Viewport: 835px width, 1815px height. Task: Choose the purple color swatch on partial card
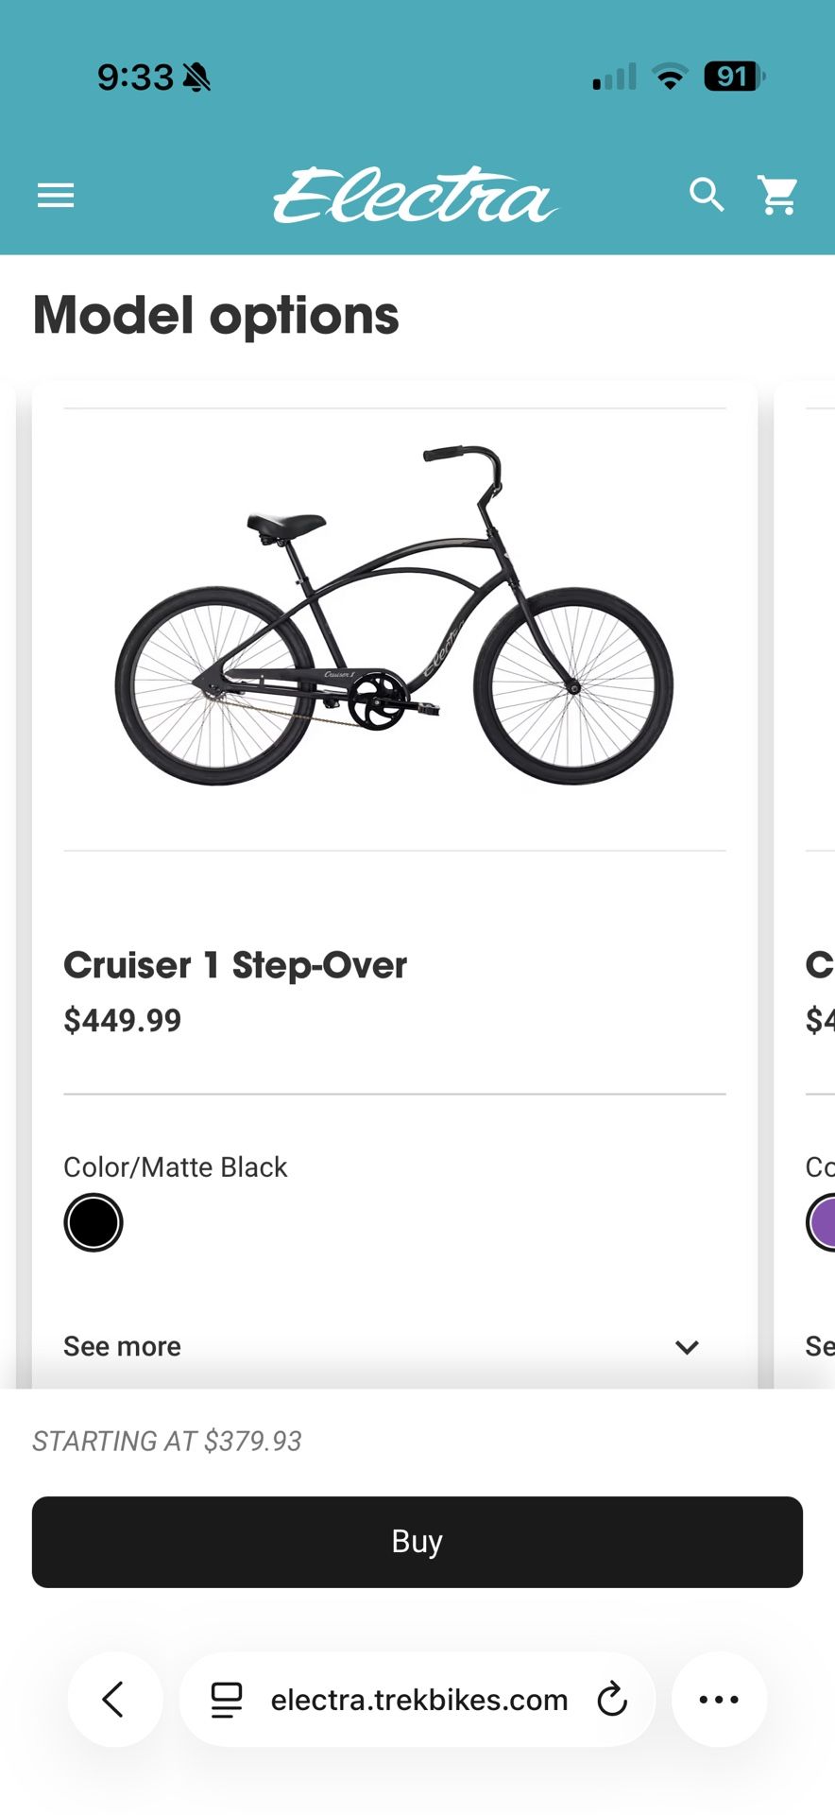tap(827, 1221)
